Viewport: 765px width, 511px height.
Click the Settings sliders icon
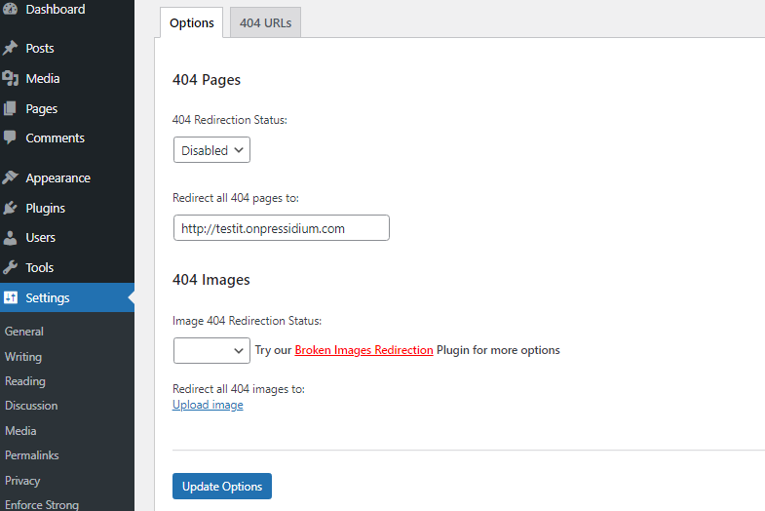coord(11,297)
